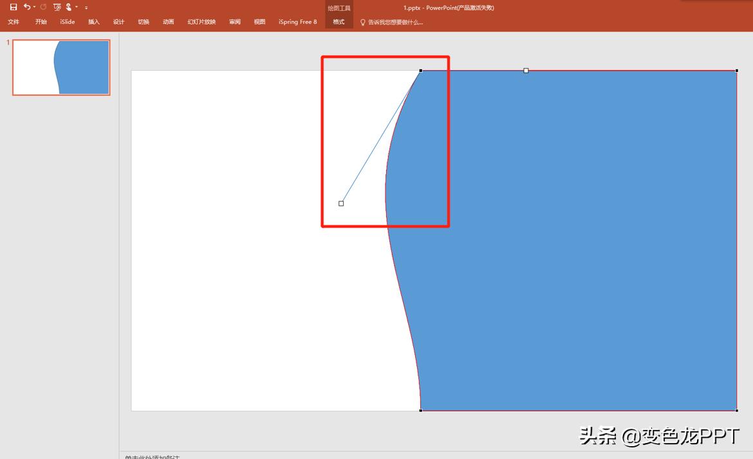
Task: Open the iSpring Free 8 tab
Action: [298, 22]
